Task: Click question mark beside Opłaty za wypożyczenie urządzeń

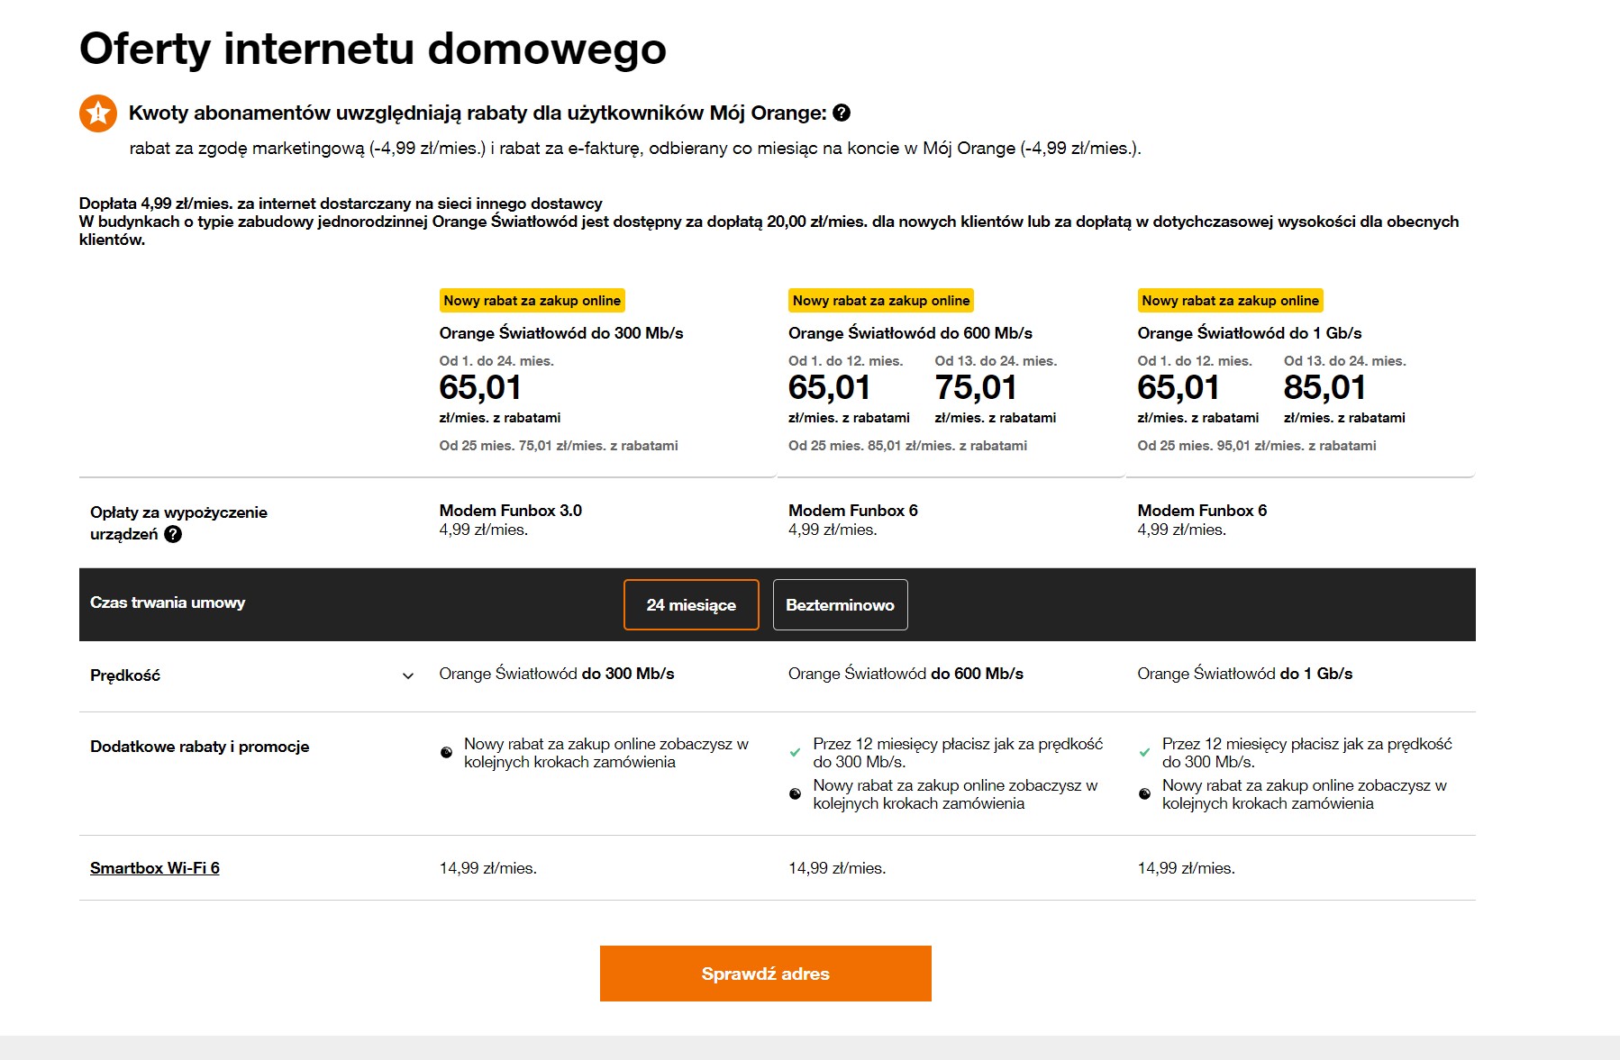Action: 173,534
